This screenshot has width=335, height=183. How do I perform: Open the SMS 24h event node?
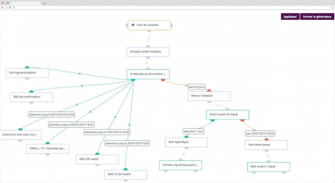click(97, 159)
